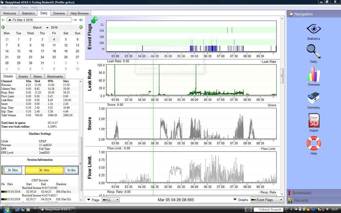Switch to the Welcome tab

[x=10, y=13]
